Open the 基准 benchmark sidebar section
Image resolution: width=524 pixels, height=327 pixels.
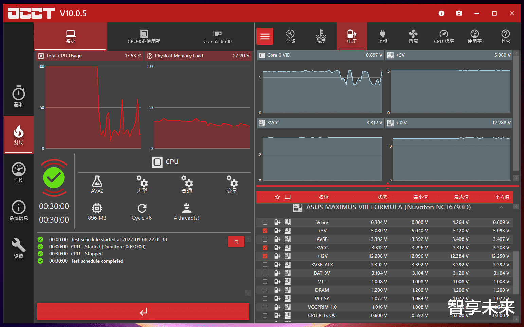(x=19, y=96)
